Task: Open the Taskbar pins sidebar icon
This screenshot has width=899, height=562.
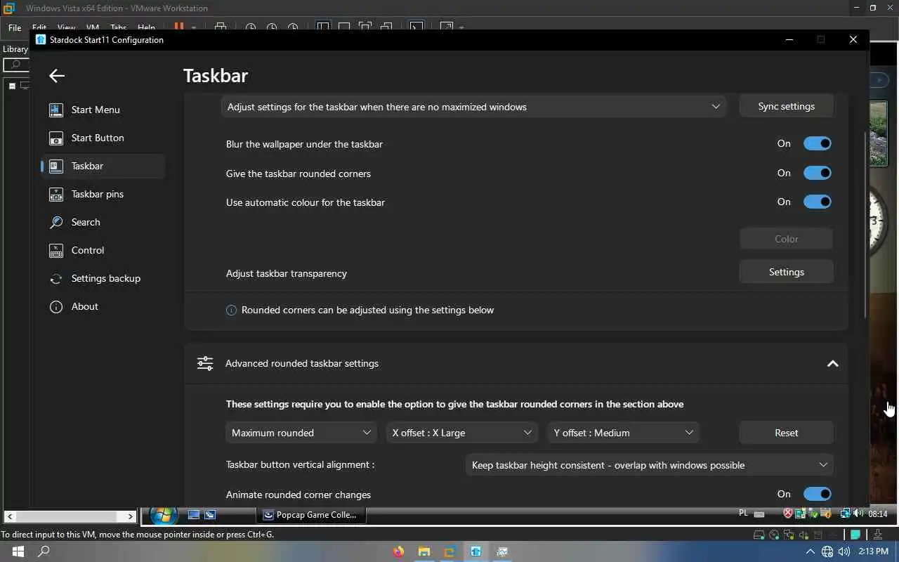Action: (56, 194)
